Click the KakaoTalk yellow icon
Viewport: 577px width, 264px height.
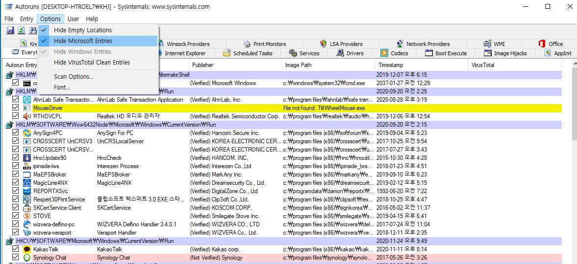tap(27, 249)
